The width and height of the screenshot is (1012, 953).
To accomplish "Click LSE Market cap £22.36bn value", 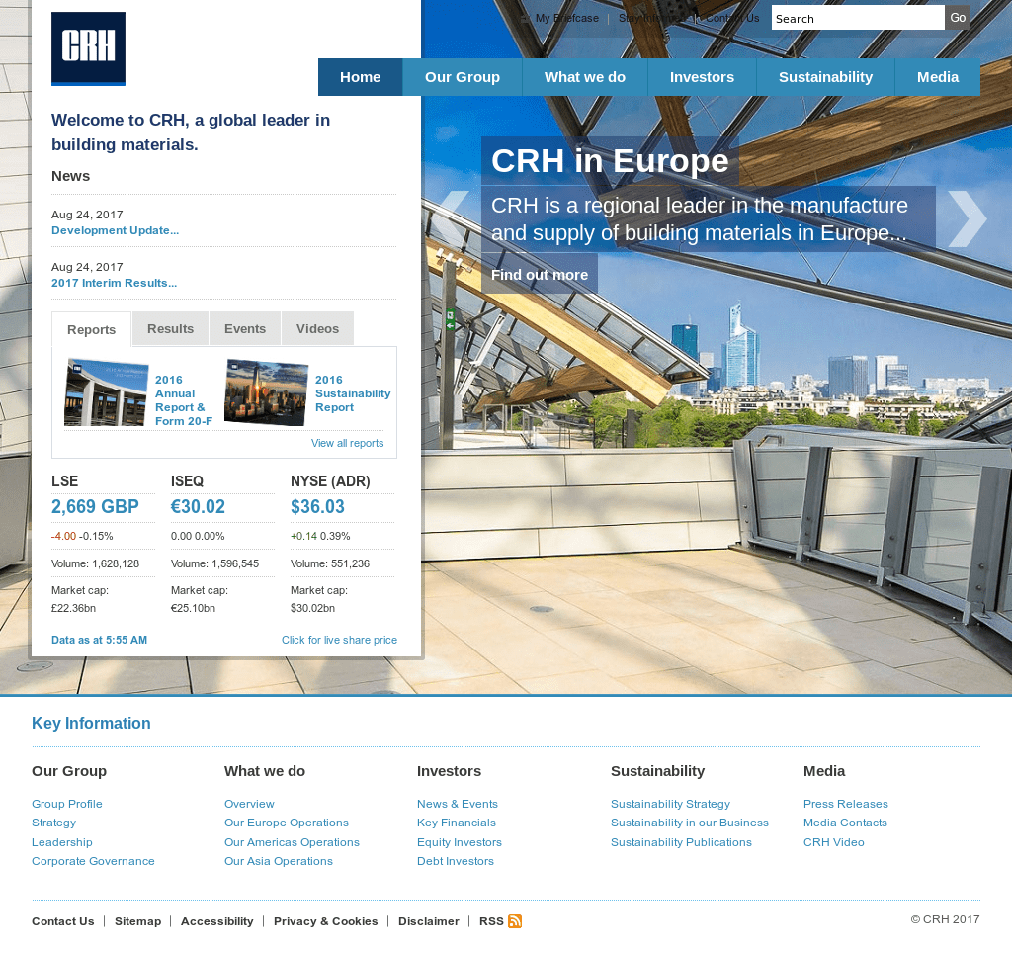I will click(x=73, y=608).
